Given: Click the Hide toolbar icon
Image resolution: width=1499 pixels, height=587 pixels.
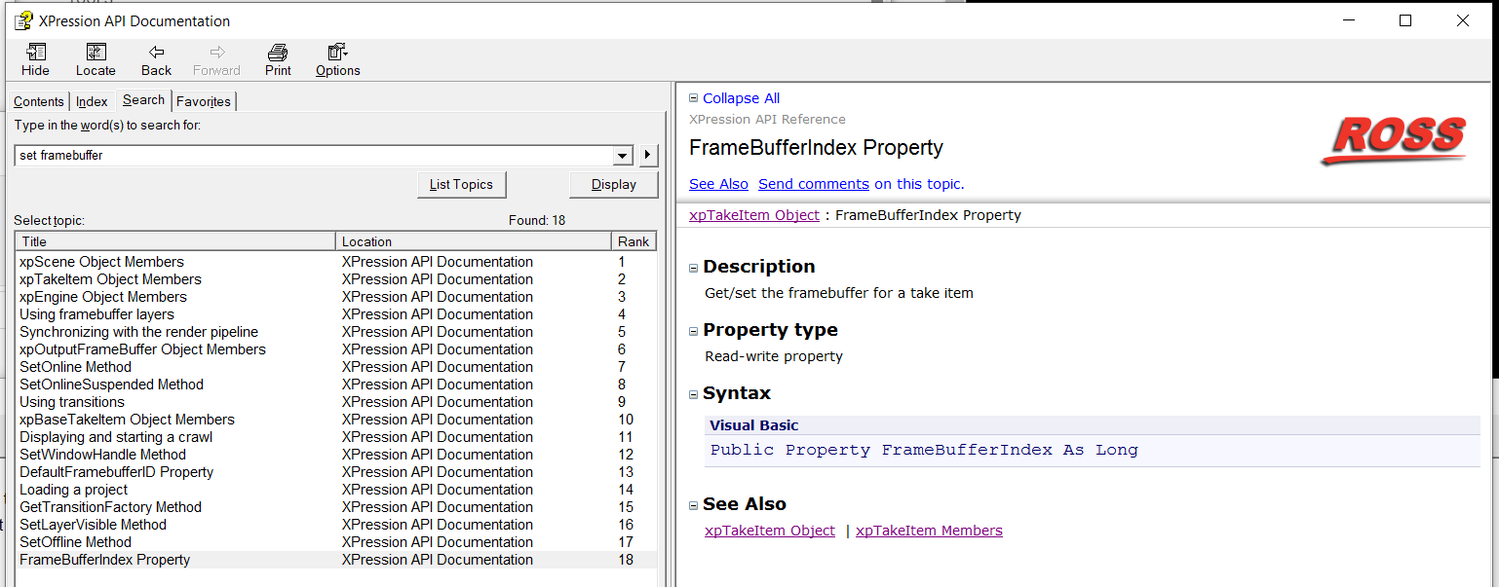Looking at the screenshot, I should click(x=35, y=53).
